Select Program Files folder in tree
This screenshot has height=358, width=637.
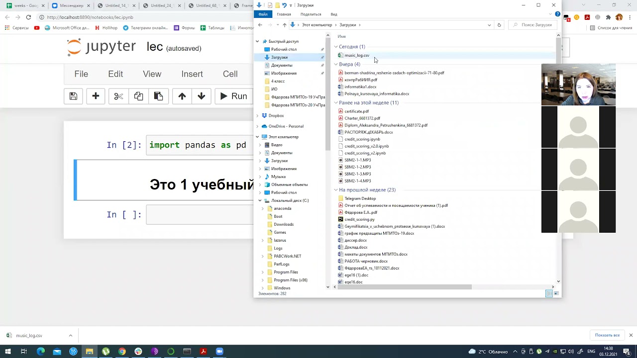pos(286,272)
